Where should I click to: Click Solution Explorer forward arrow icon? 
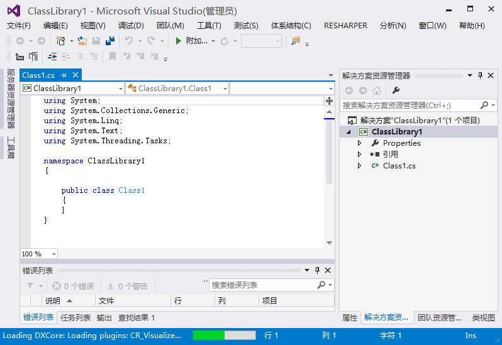[x=363, y=90]
